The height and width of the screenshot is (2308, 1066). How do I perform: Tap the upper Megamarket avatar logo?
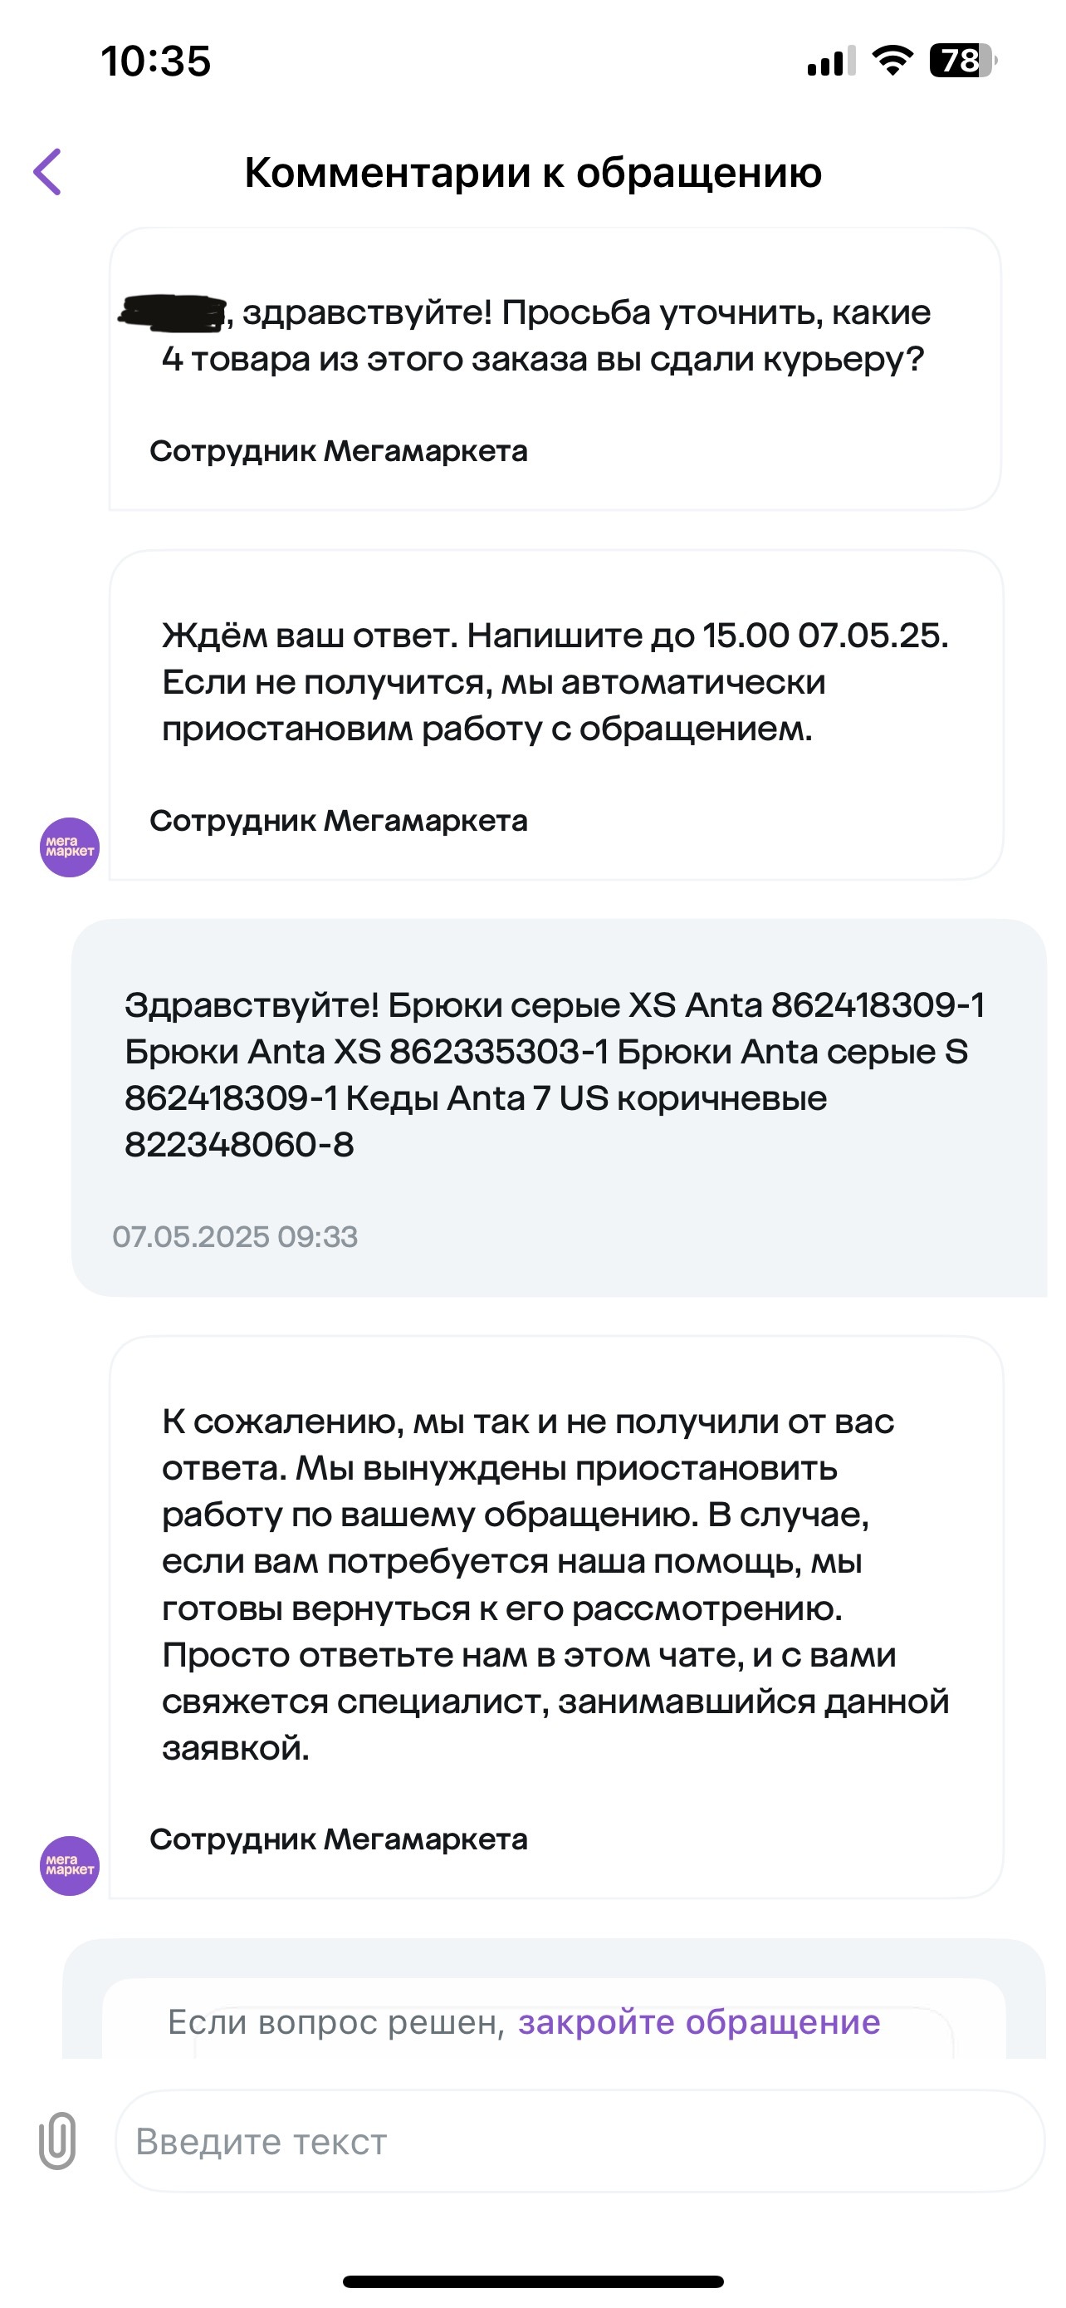[69, 847]
